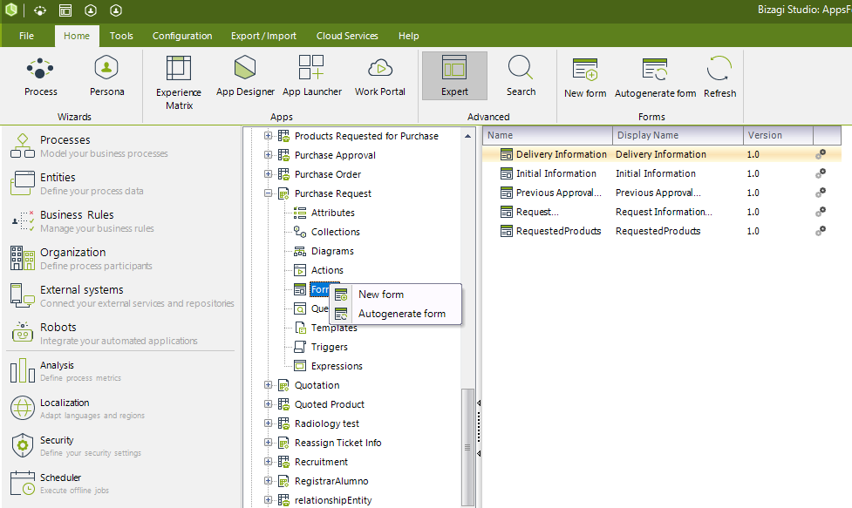This screenshot has height=508, width=852.
Task: Click the upper splitter collapse arrow
Action: tap(479, 403)
